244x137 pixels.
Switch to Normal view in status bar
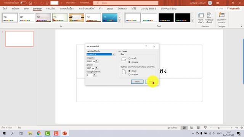coord(184,128)
